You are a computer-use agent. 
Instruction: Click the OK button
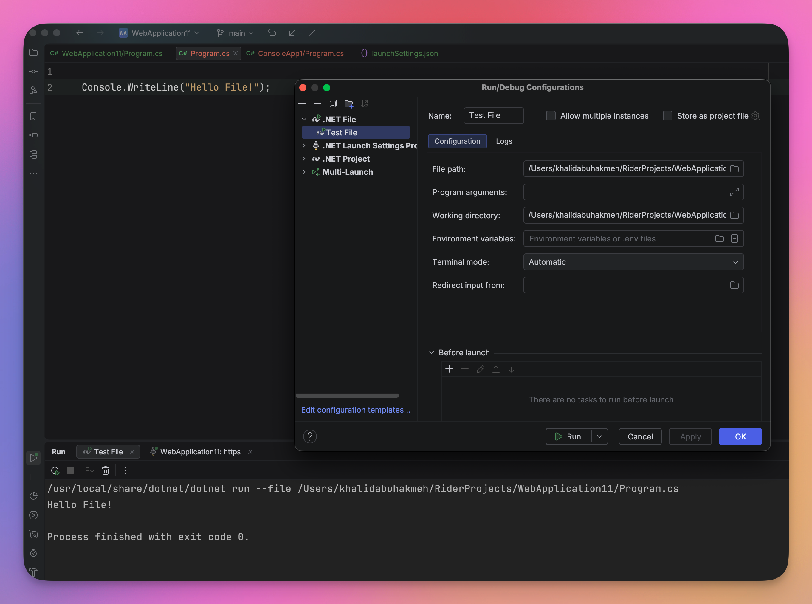click(740, 436)
